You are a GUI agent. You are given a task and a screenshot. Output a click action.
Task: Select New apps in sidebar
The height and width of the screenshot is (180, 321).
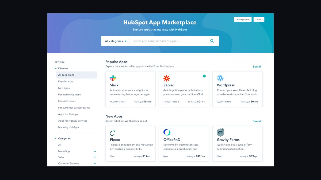tap(64, 88)
